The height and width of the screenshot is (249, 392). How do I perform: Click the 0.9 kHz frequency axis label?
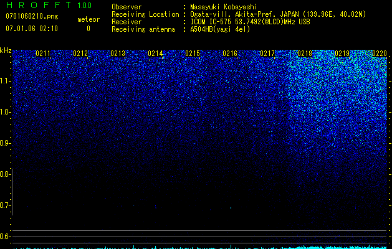tap(5, 143)
